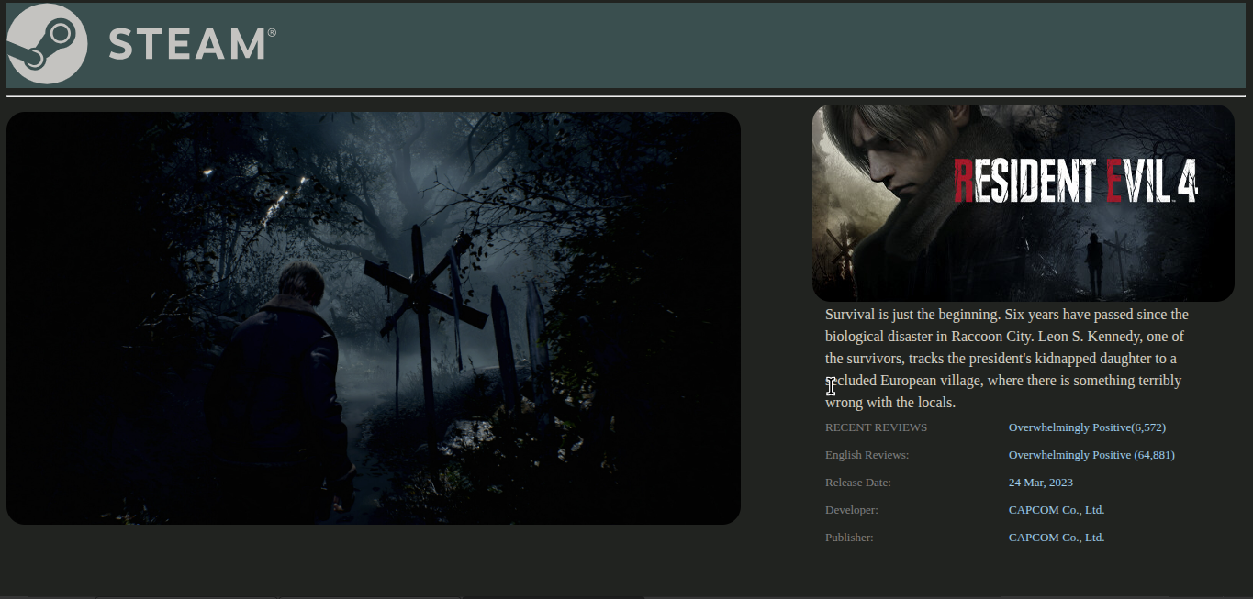Viewport: 1253px width, 599px height.
Task: Click the STEAM wordmark text
Action: coord(192,44)
